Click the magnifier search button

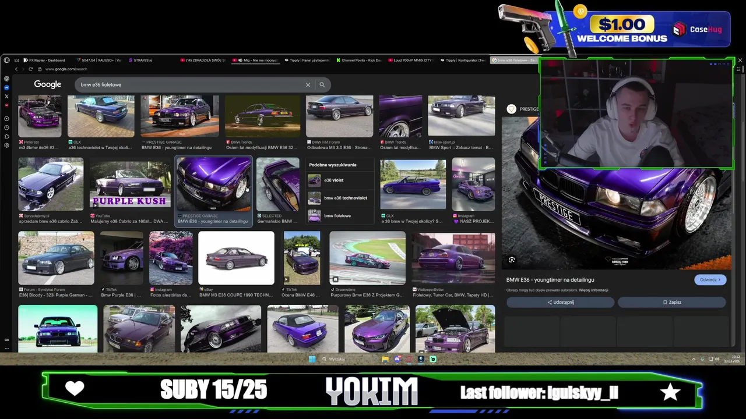tap(322, 85)
